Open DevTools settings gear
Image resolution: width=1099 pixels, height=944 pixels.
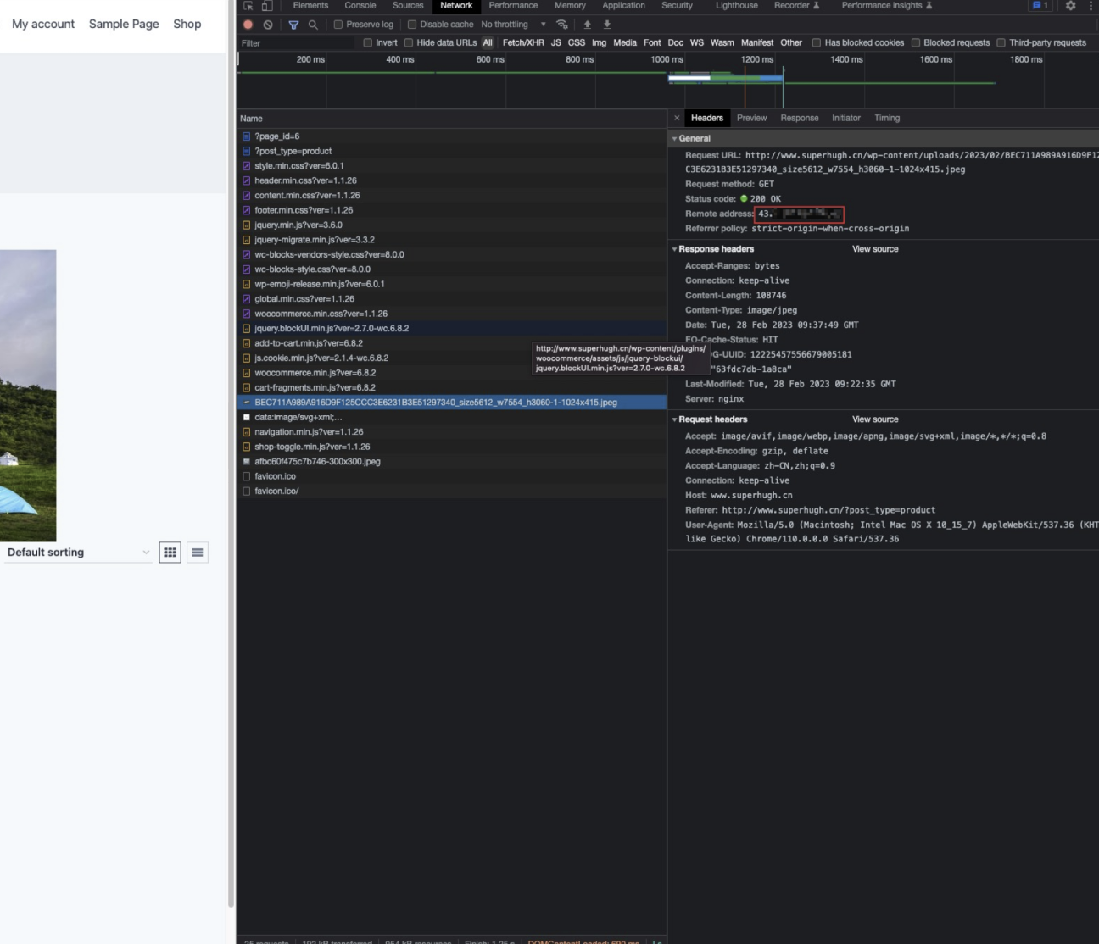1070,5
